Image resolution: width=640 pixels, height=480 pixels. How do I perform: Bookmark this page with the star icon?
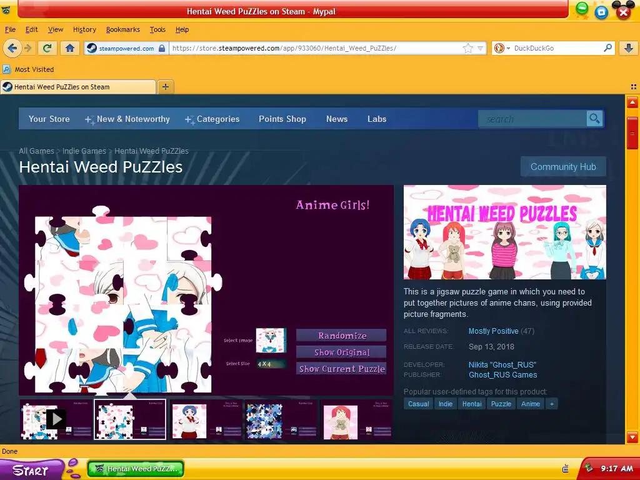467,48
